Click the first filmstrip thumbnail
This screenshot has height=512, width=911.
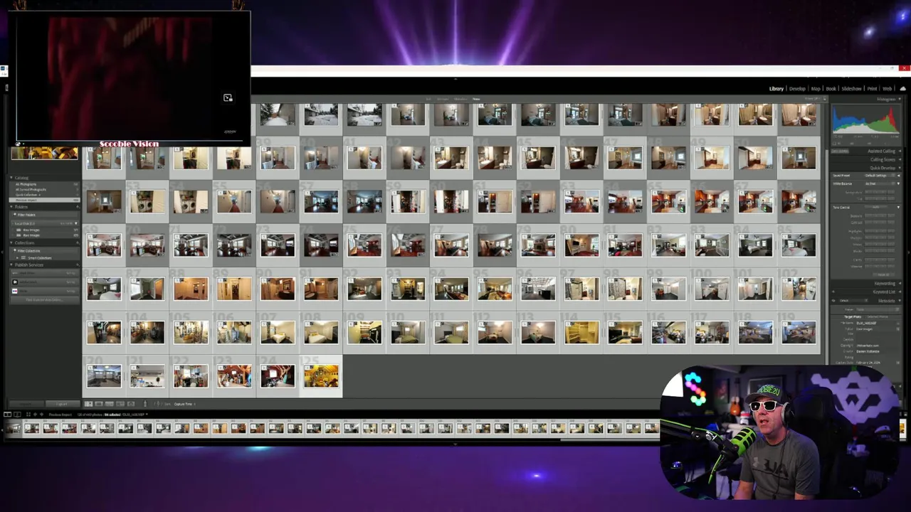(x=14, y=427)
